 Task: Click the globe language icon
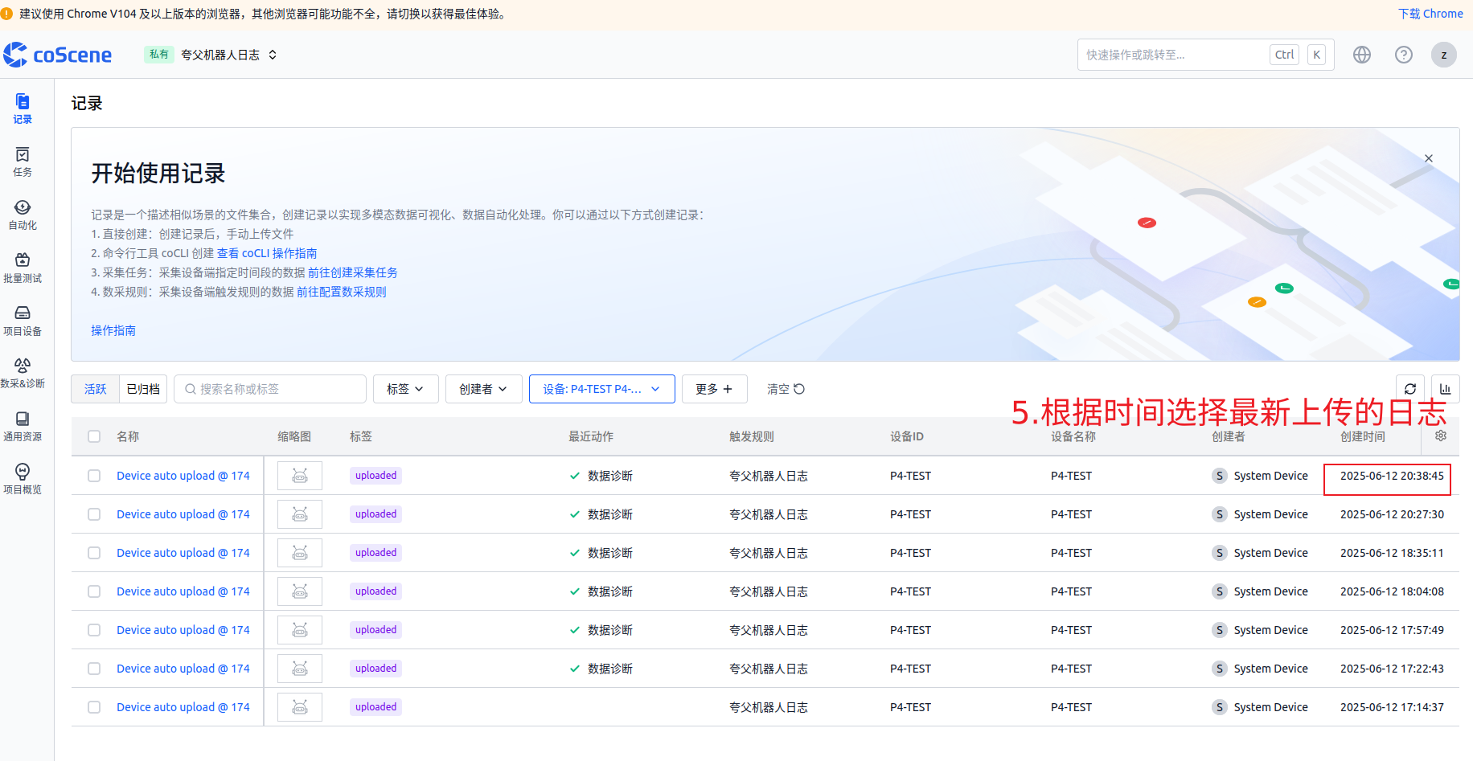tap(1361, 55)
